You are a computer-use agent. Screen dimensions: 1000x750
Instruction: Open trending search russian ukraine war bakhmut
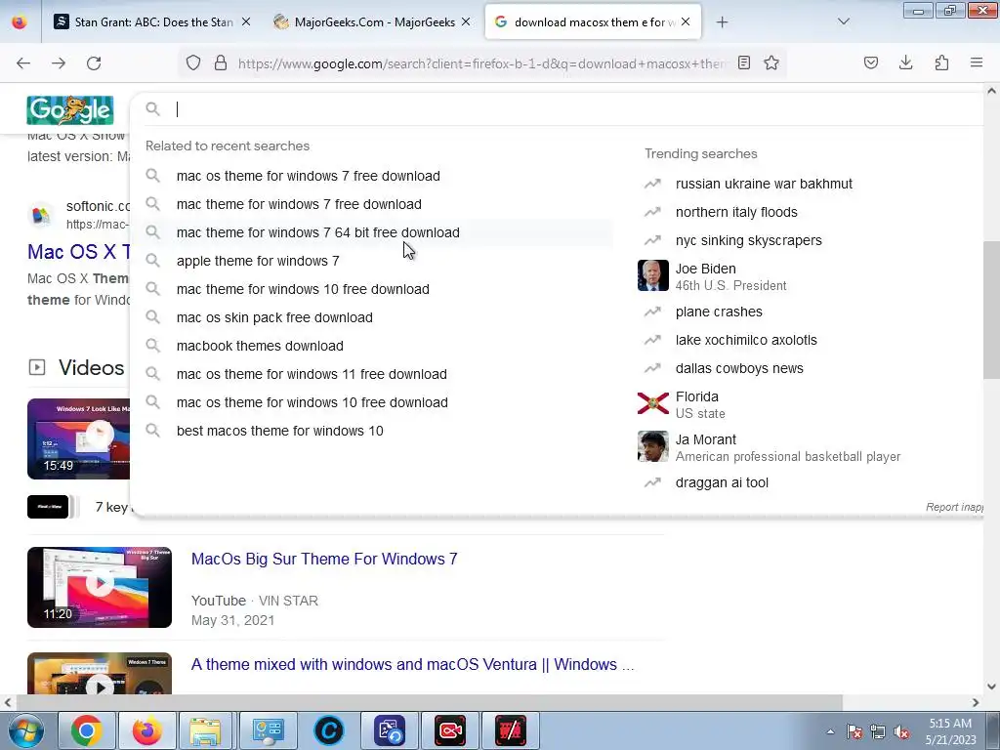point(764,184)
